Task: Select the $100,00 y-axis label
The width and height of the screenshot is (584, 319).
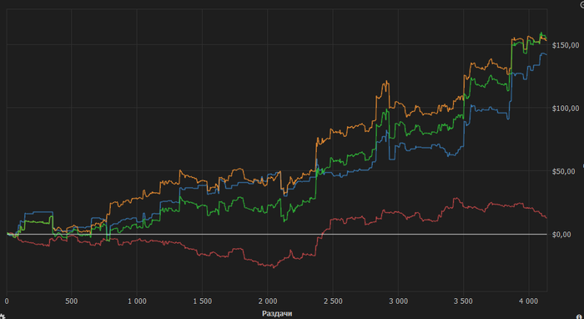Action: pos(566,108)
